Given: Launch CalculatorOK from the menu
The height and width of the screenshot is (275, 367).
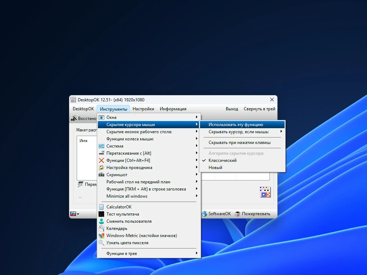Looking at the screenshot, I should [149, 207].
